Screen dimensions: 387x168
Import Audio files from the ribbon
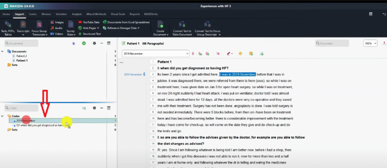click(57, 28)
